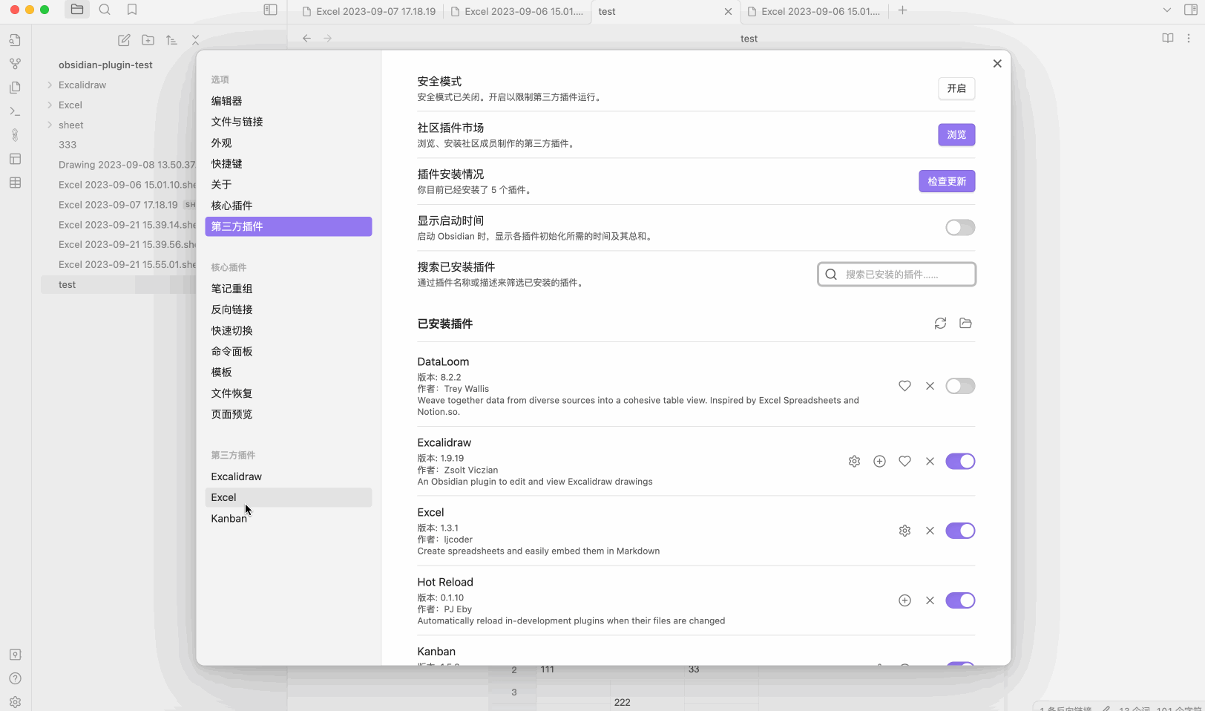Click Excalidraw hotkeys plus icon
1205x711 pixels.
coord(879,462)
